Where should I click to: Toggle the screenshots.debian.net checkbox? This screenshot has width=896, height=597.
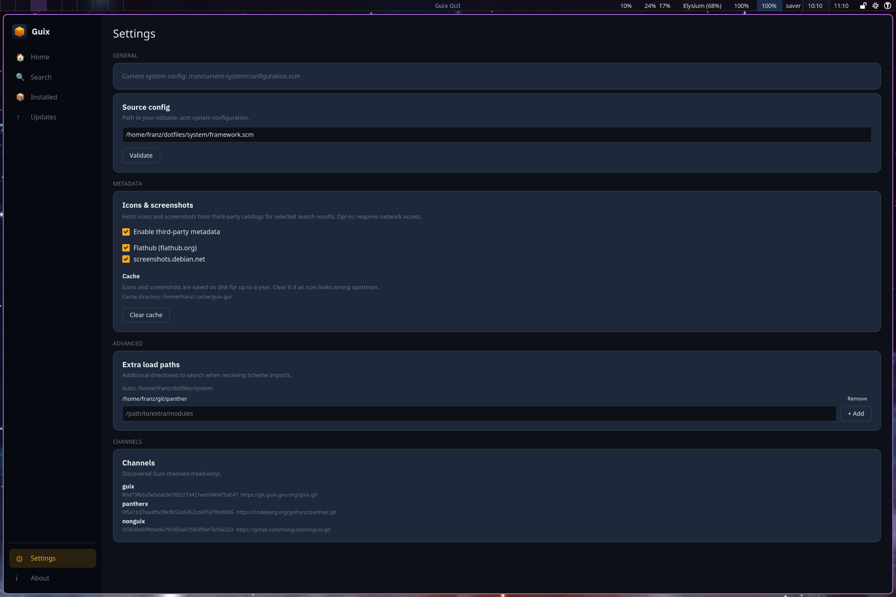point(126,259)
